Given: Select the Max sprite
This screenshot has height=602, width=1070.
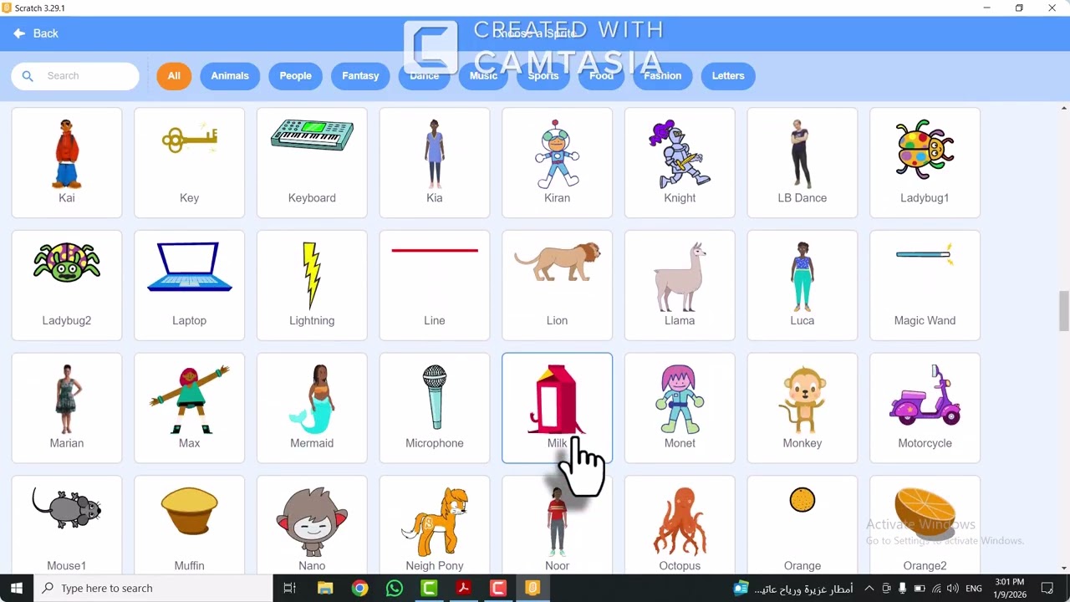Looking at the screenshot, I should pyautogui.click(x=189, y=408).
